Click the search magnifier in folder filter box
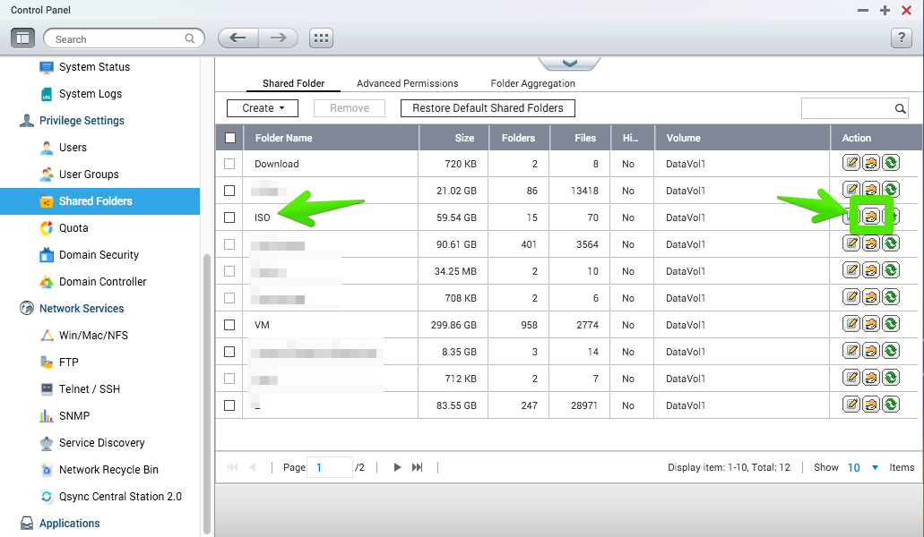 [x=900, y=108]
